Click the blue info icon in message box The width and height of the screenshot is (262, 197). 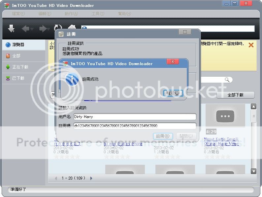point(72,79)
